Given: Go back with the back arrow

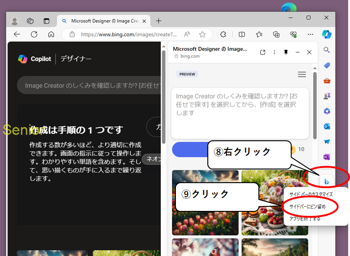Looking at the screenshot, I should click(x=17, y=34).
